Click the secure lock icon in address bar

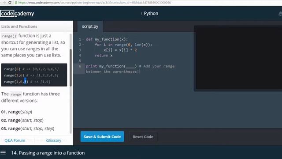click(16, 3)
